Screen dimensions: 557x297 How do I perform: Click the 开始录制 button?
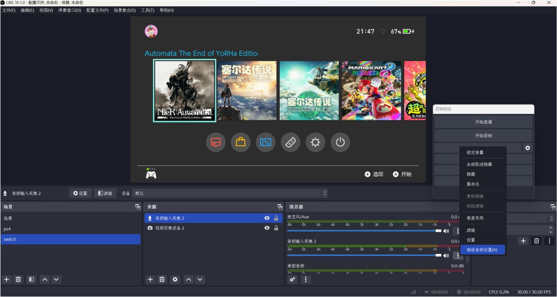pos(483,135)
